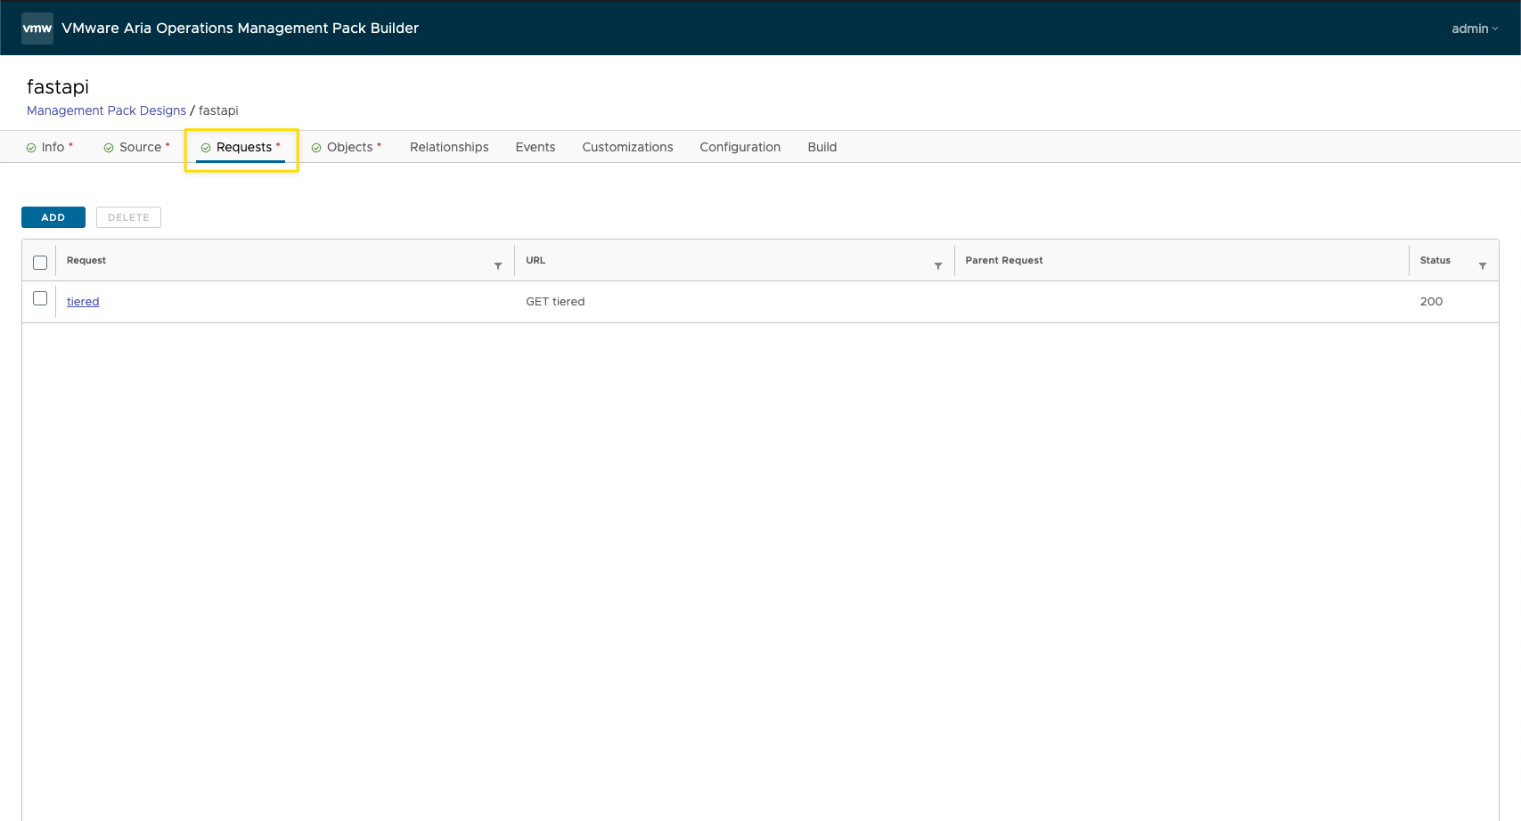Click the Source tab green checkmark icon
The width and height of the screenshot is (1521, 821).
109,148
